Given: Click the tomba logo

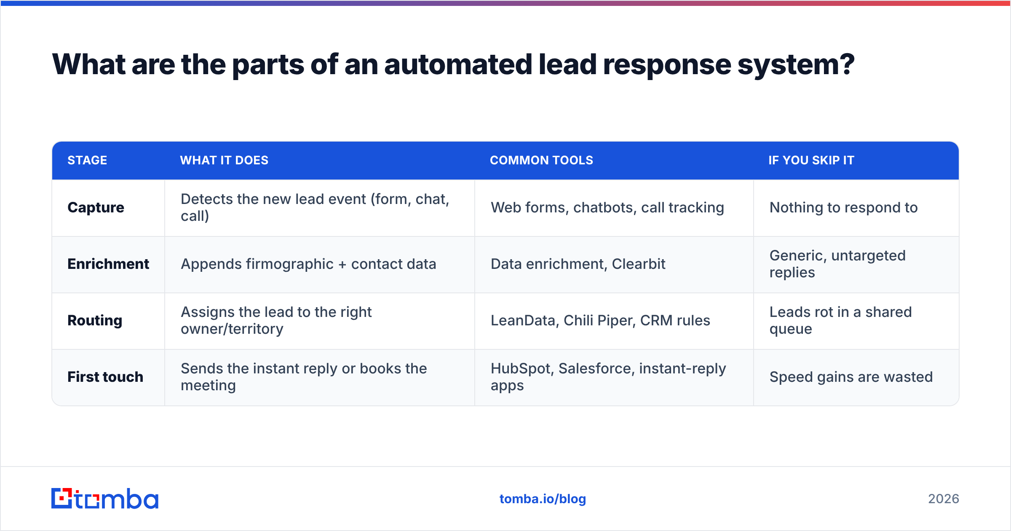Looking at the screenshot, I should 105,499.
